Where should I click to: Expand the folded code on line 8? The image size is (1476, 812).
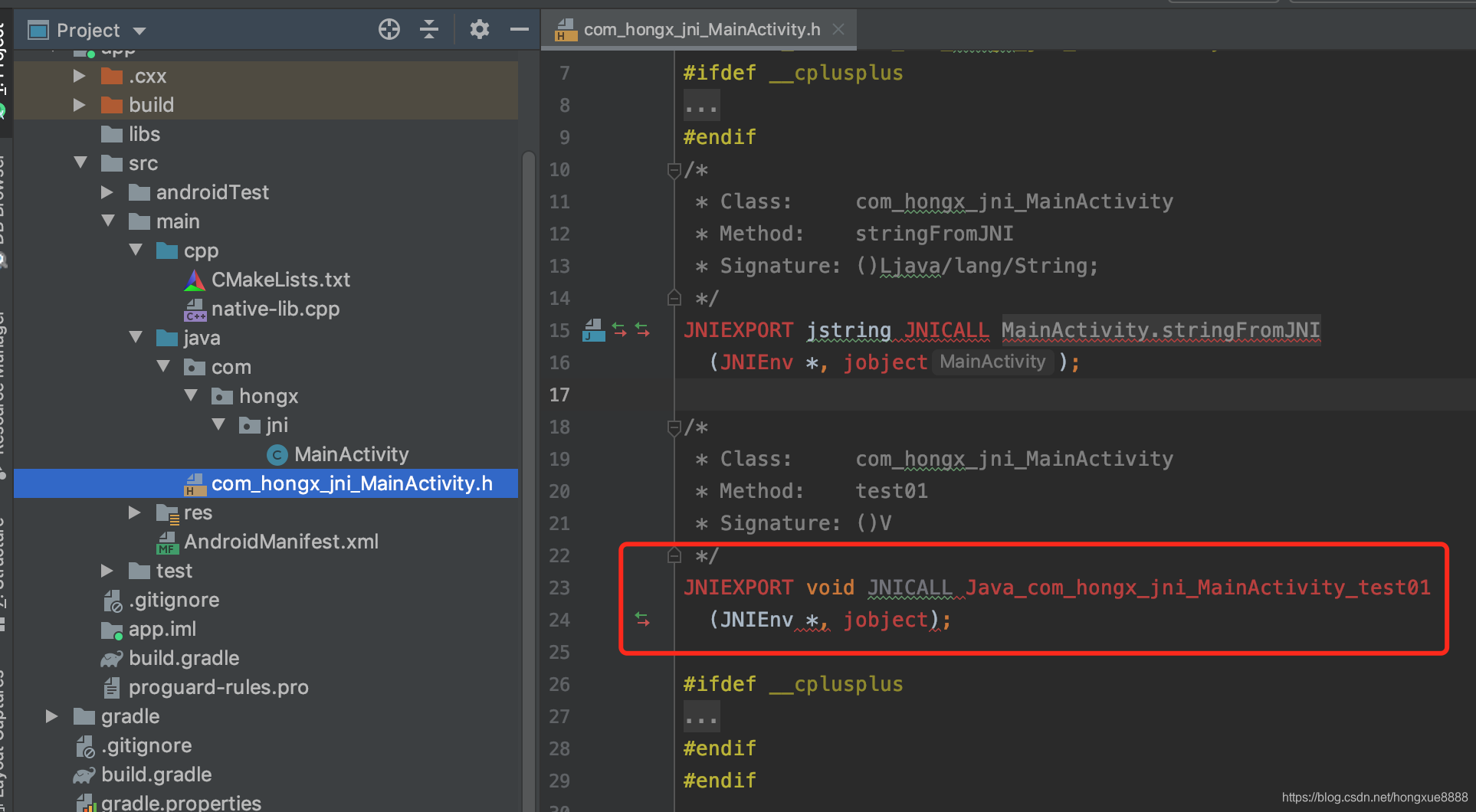701,106
